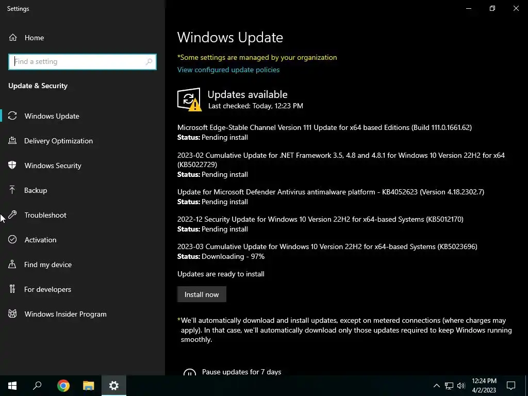Click the Last checked: Today, 12:23 PM text
Image resolution: width=528 pixels, height=396 pixels.
pos(256,106)
